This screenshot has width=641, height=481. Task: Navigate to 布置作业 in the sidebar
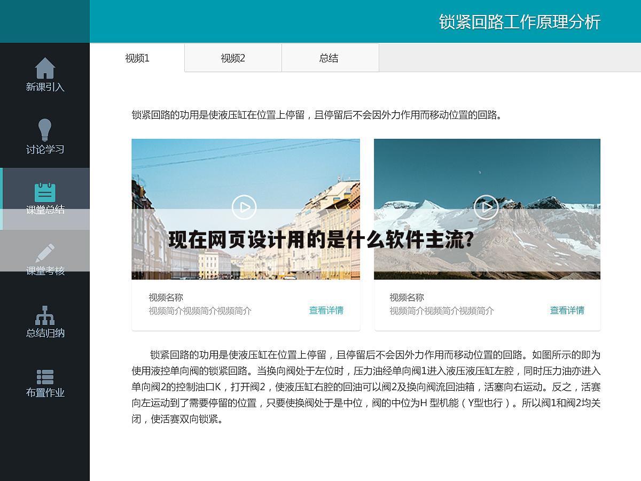click(45, 392)
